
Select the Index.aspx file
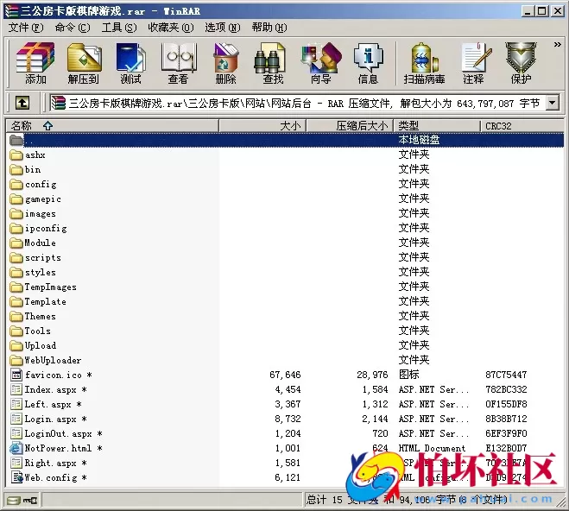(48, 389)
